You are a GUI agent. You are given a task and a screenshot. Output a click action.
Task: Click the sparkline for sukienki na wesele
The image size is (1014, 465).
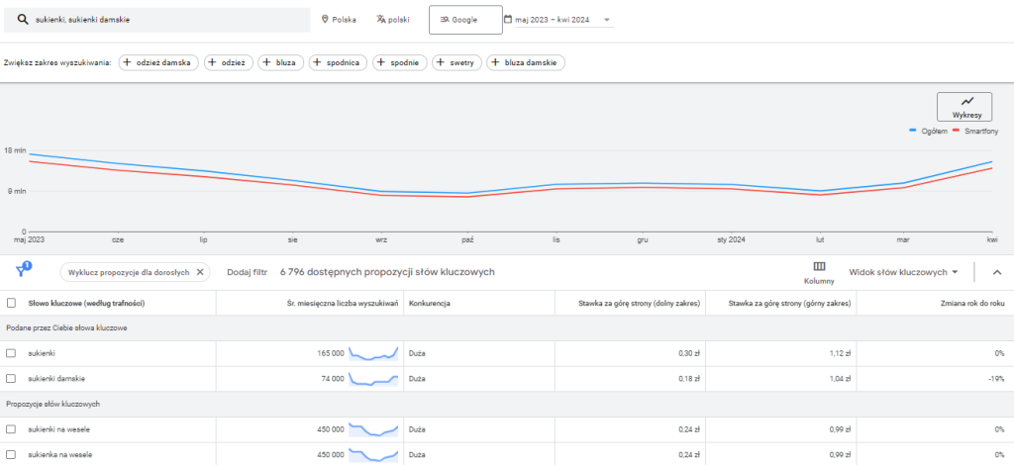(373, 429)
